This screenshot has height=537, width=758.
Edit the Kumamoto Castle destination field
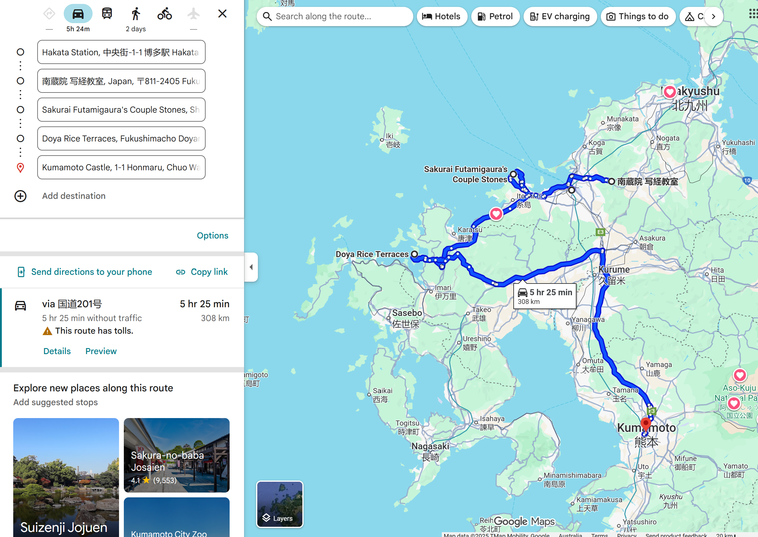tap(121, 167)
